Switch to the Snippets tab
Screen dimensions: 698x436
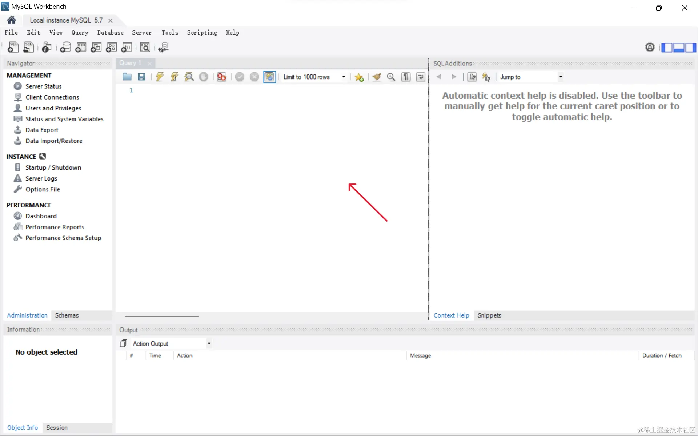click(489, 315)
